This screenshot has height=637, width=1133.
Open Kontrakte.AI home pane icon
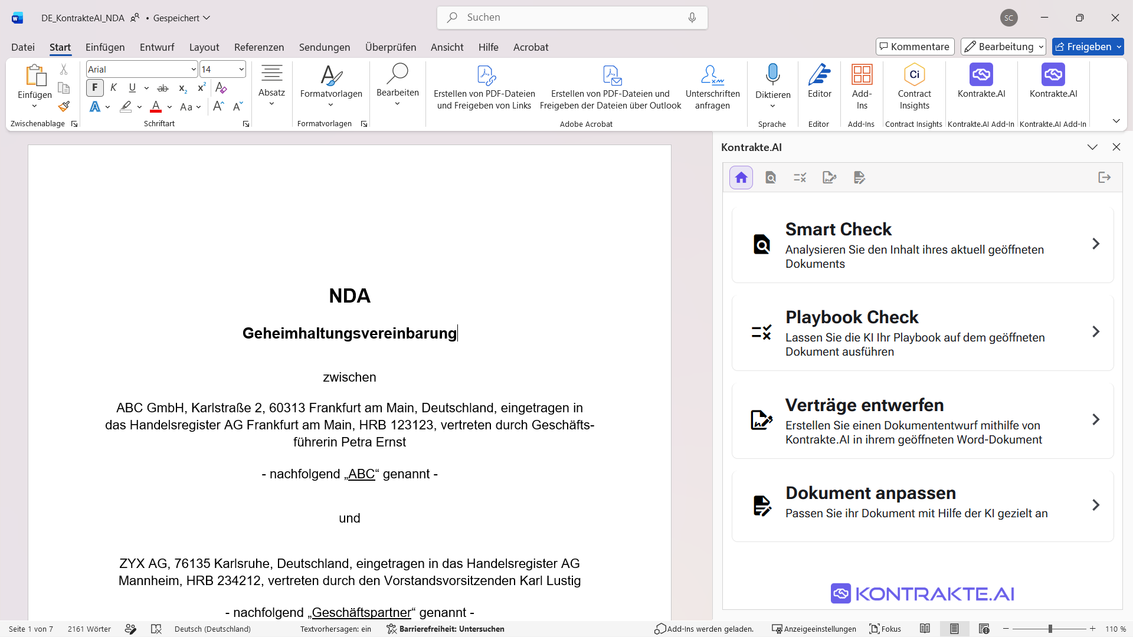pyautogui.click(x=741, y=178)
